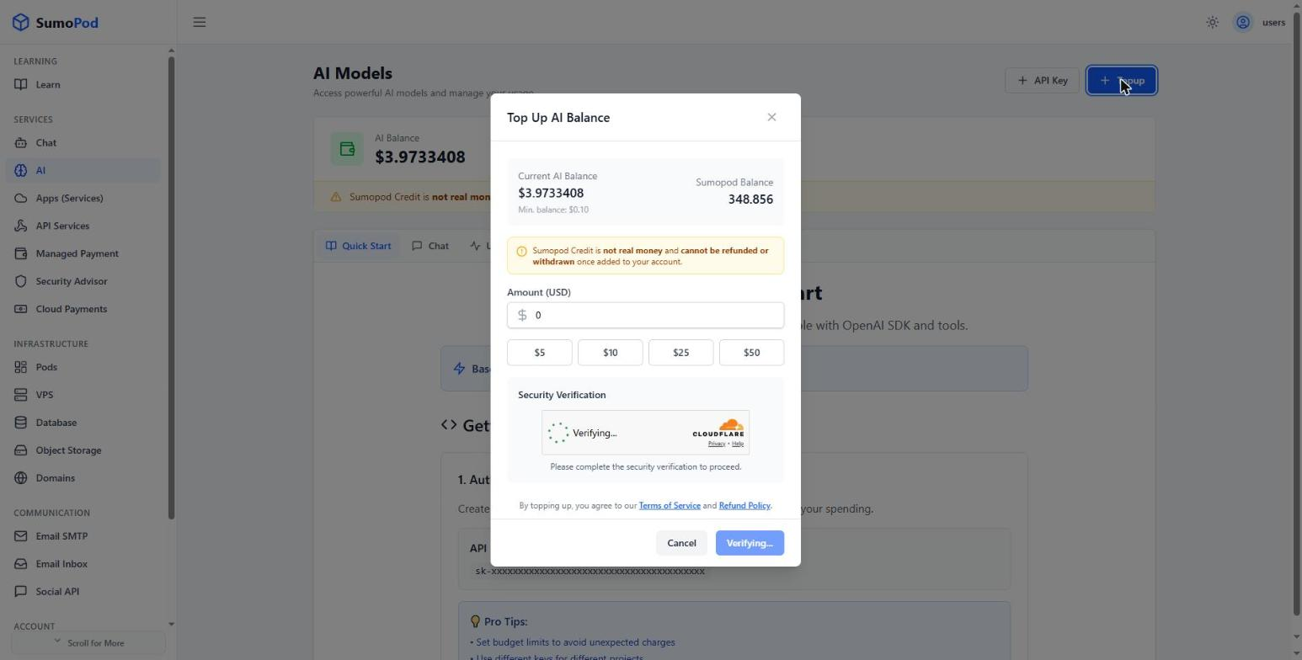Choose the $5 preset amount
Viewport: 1302px width, 660px height.
(x=540, y=353)
